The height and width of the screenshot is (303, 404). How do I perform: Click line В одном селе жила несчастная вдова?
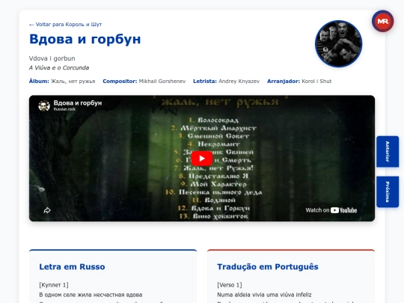pos(91,295)
